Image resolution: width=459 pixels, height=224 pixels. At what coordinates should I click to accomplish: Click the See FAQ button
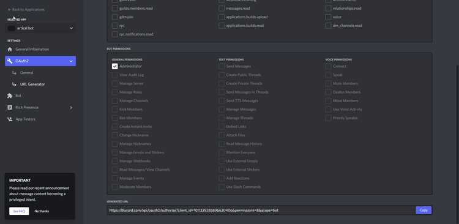(x=19, y=211)
